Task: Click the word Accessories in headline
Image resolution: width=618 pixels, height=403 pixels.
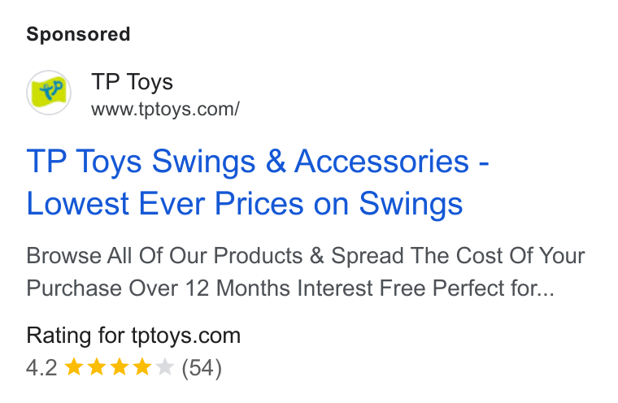Action: point(381,161)
